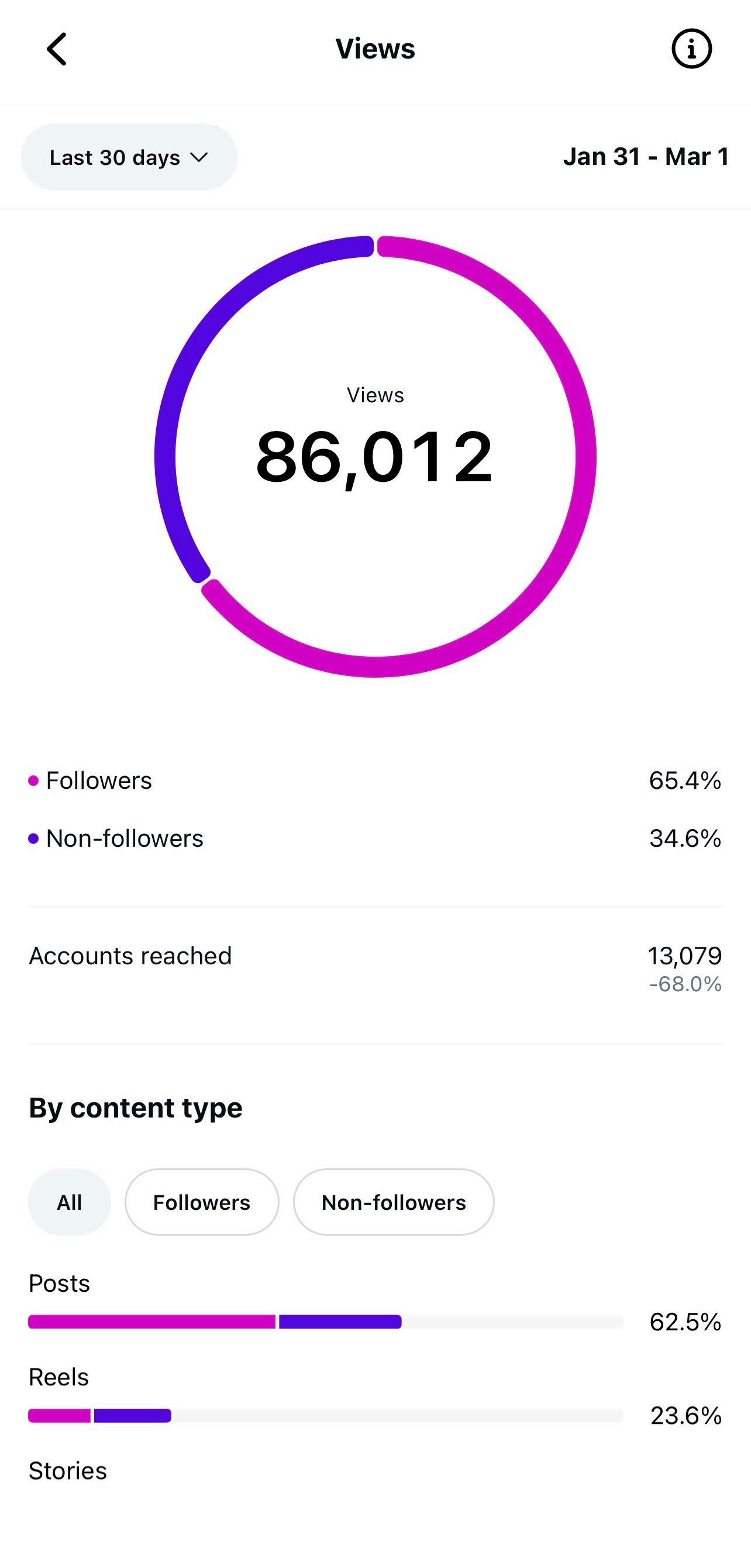Select the Stories content type label
The image size is (751, 1552).
click(x=67, y=1471)
